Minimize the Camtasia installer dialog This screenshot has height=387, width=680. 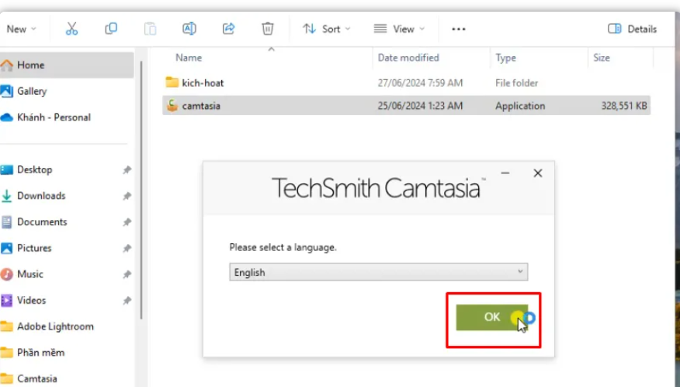tap(505, 173)
